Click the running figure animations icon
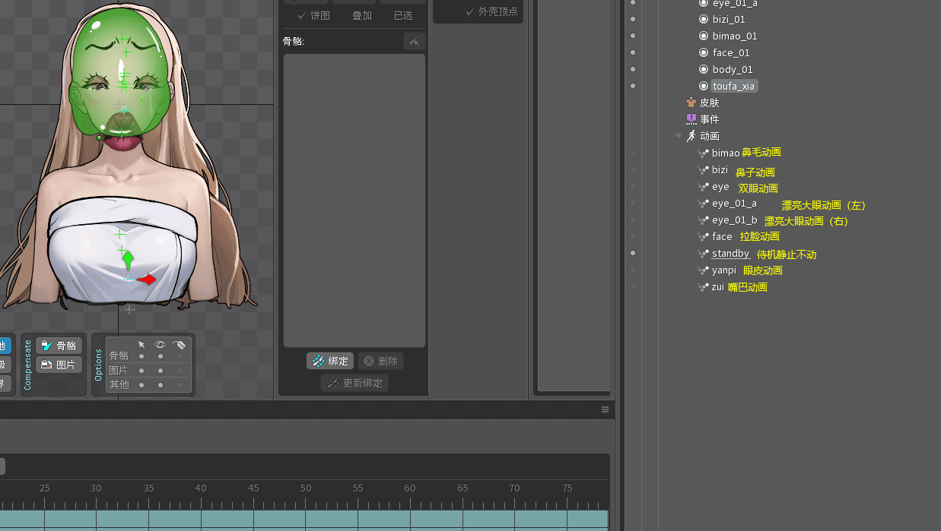Image resolution: width=941 pixels, height=531 pixels. pyautogui.click(x=691, y=136)
